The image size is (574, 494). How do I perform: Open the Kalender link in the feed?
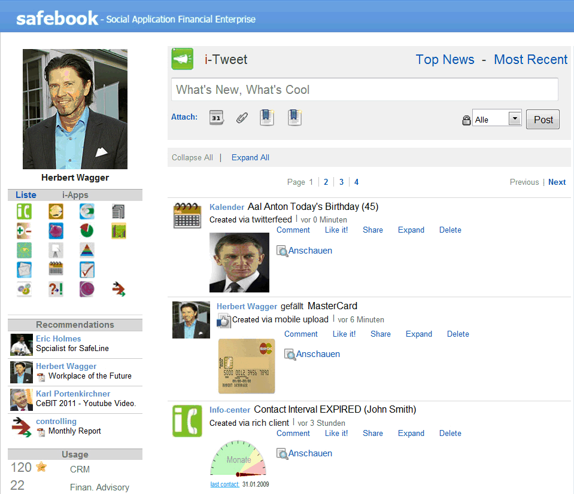[227, 207]
